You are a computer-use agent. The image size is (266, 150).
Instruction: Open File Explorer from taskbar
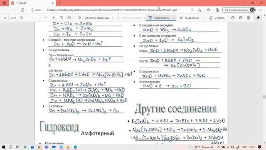[x=68, y=147]
